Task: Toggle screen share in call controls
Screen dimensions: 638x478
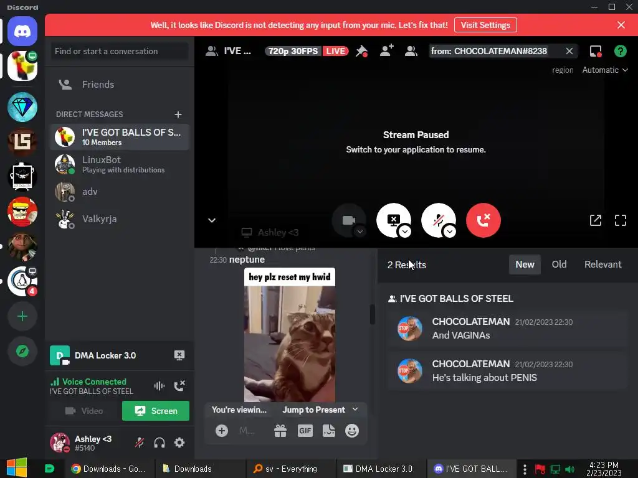Action: (x=394, y=220)
